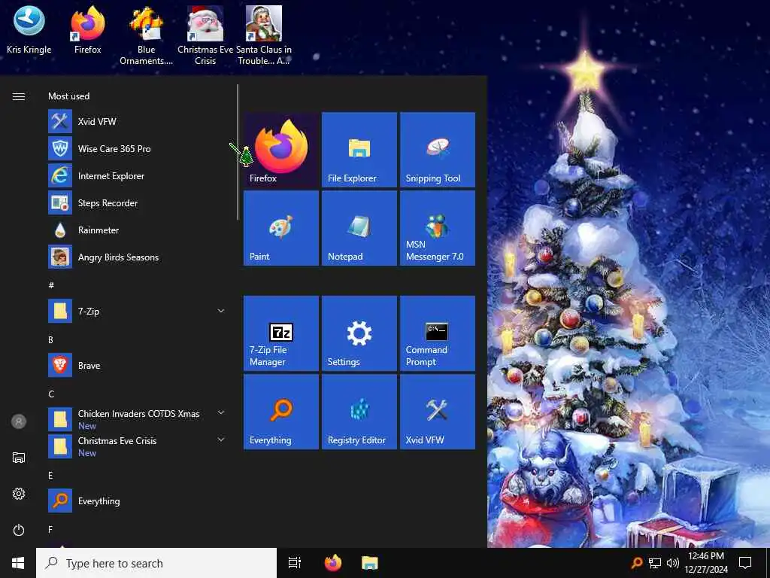
Task: Open the Kris Kringle desktop icon
Action: click(29, 30)
